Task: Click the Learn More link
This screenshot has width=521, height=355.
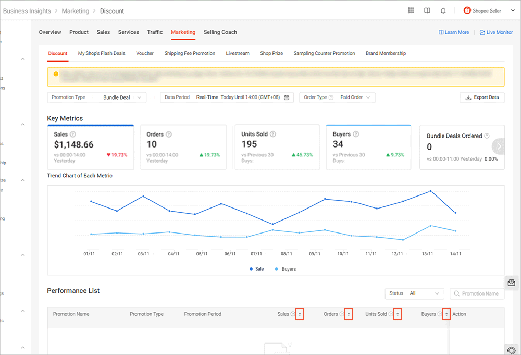Action: pyautogui.click(x=453, y=32)
